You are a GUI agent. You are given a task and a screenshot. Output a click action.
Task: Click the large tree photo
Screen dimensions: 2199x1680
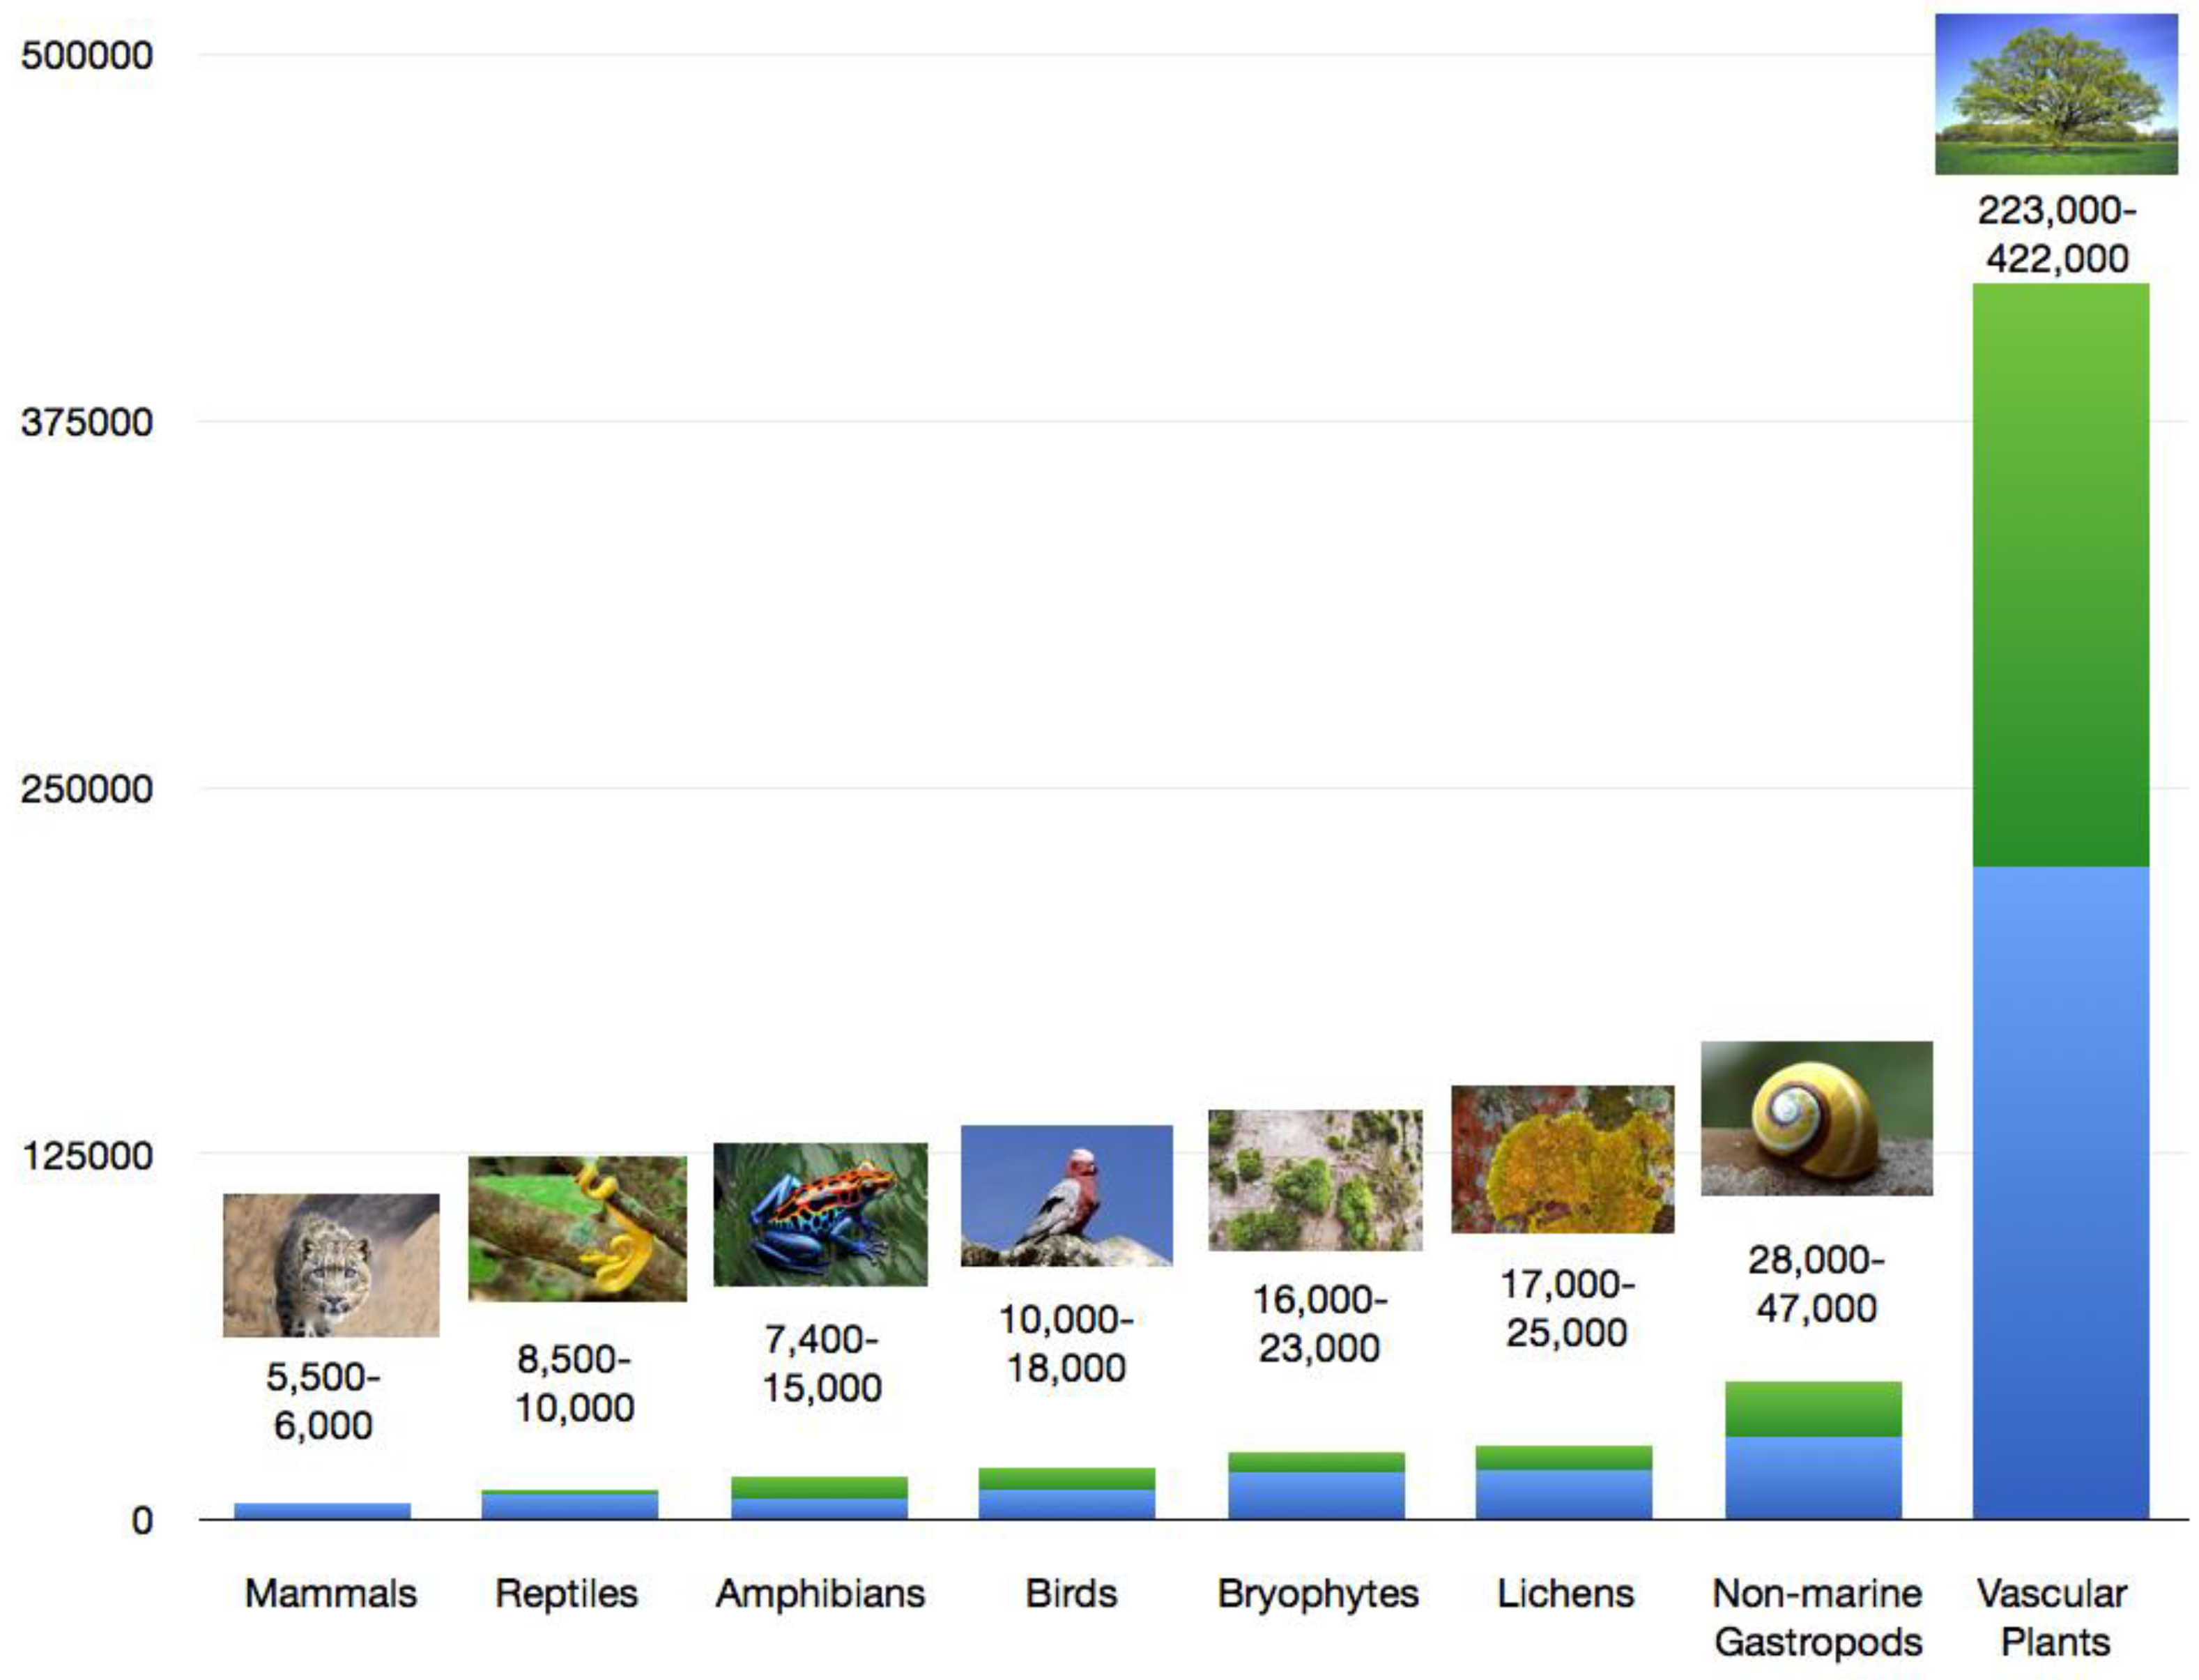point(2056,94)
